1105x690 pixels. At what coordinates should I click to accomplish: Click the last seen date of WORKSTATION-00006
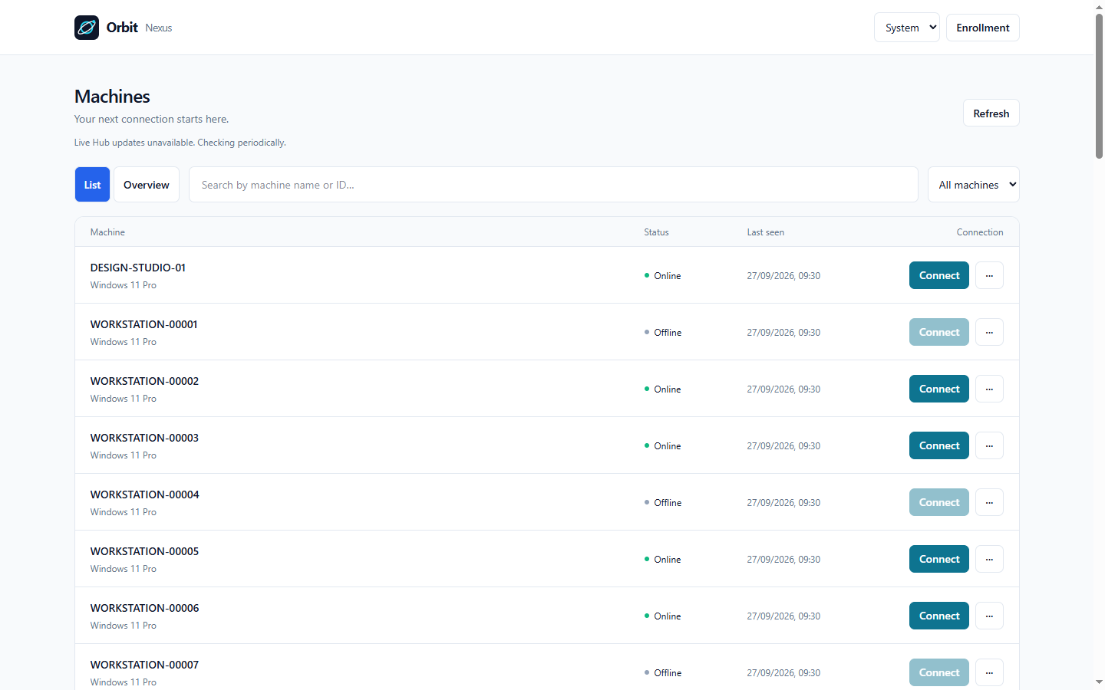(x=783, y=616)
